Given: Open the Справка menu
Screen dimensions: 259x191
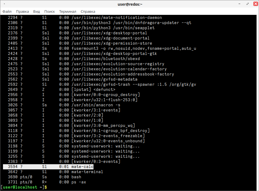Looking at the screenshot, I should coord(88,11).
